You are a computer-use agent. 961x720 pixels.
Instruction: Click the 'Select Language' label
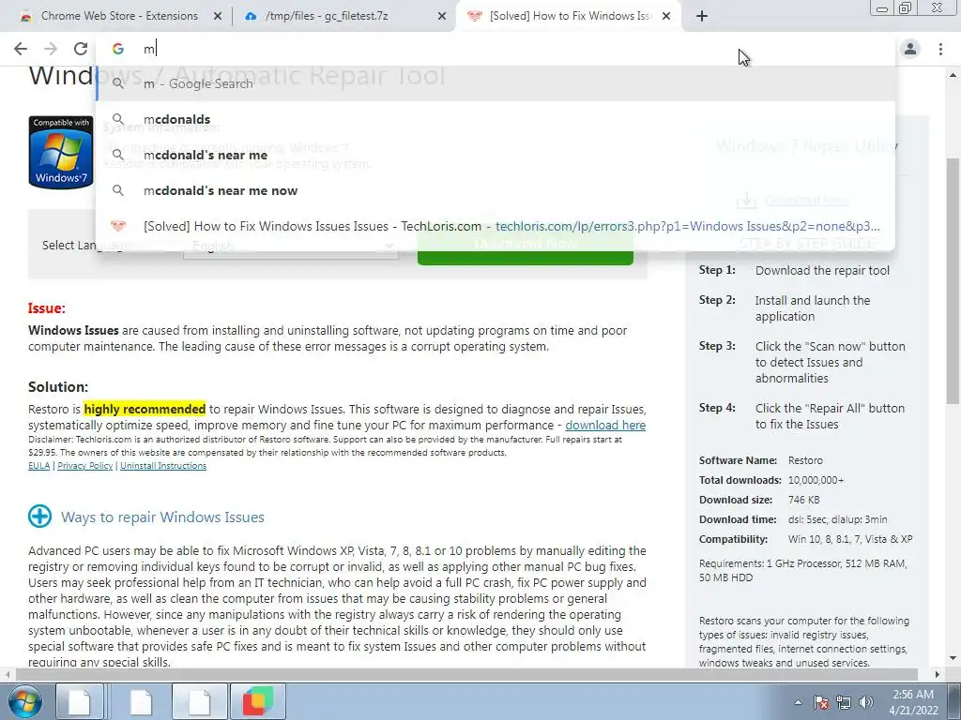pos(85,246)
